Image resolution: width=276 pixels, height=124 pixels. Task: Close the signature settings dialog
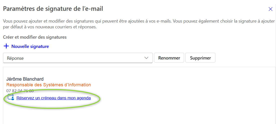tap(270, 9)
